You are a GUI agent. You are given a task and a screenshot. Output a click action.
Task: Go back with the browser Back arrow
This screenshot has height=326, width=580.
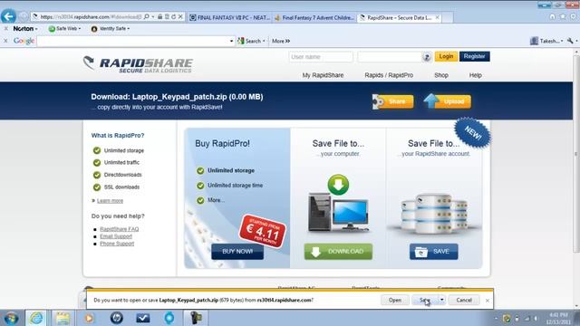[x=8, y=16]
